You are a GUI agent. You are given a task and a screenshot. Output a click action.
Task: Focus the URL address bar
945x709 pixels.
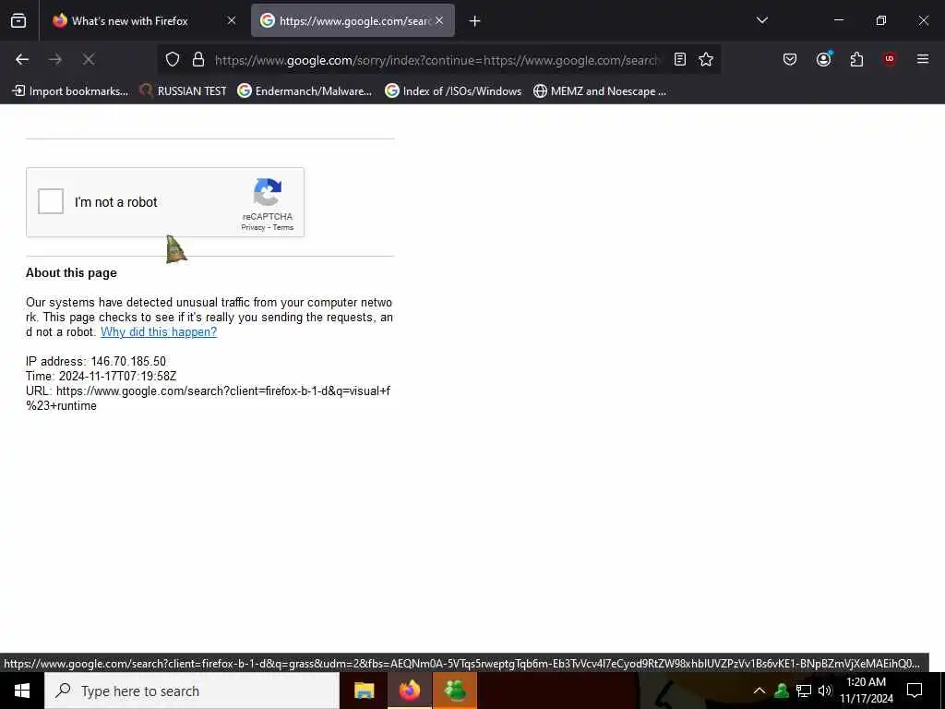[x=437, y=60]
